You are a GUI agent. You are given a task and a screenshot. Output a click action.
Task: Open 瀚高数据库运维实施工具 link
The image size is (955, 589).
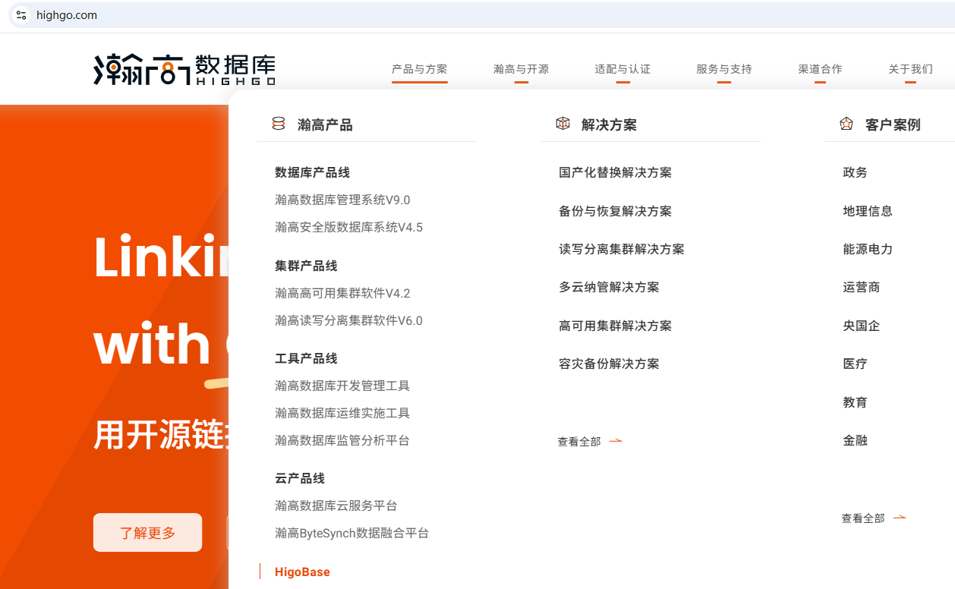[x=342, y=413]
